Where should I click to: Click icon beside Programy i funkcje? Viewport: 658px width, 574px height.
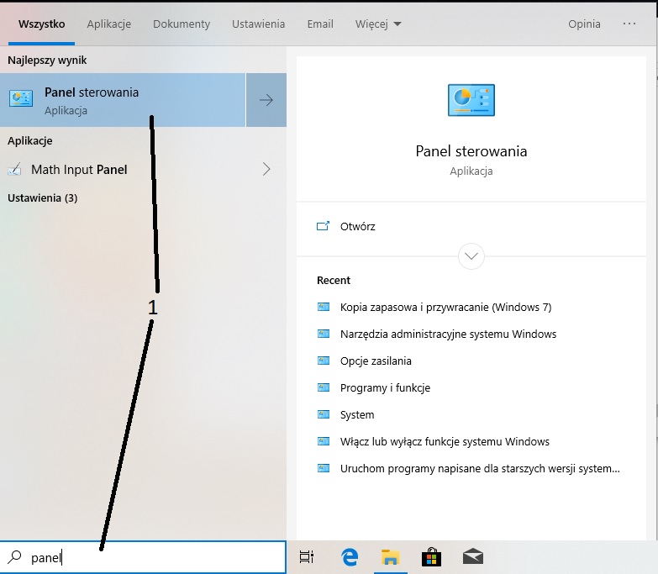tap(324, 387)
